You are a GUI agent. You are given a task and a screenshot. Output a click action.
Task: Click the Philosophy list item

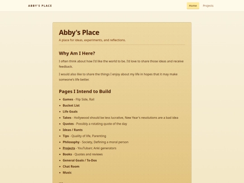pyautogui.click(x=95, y=142)
